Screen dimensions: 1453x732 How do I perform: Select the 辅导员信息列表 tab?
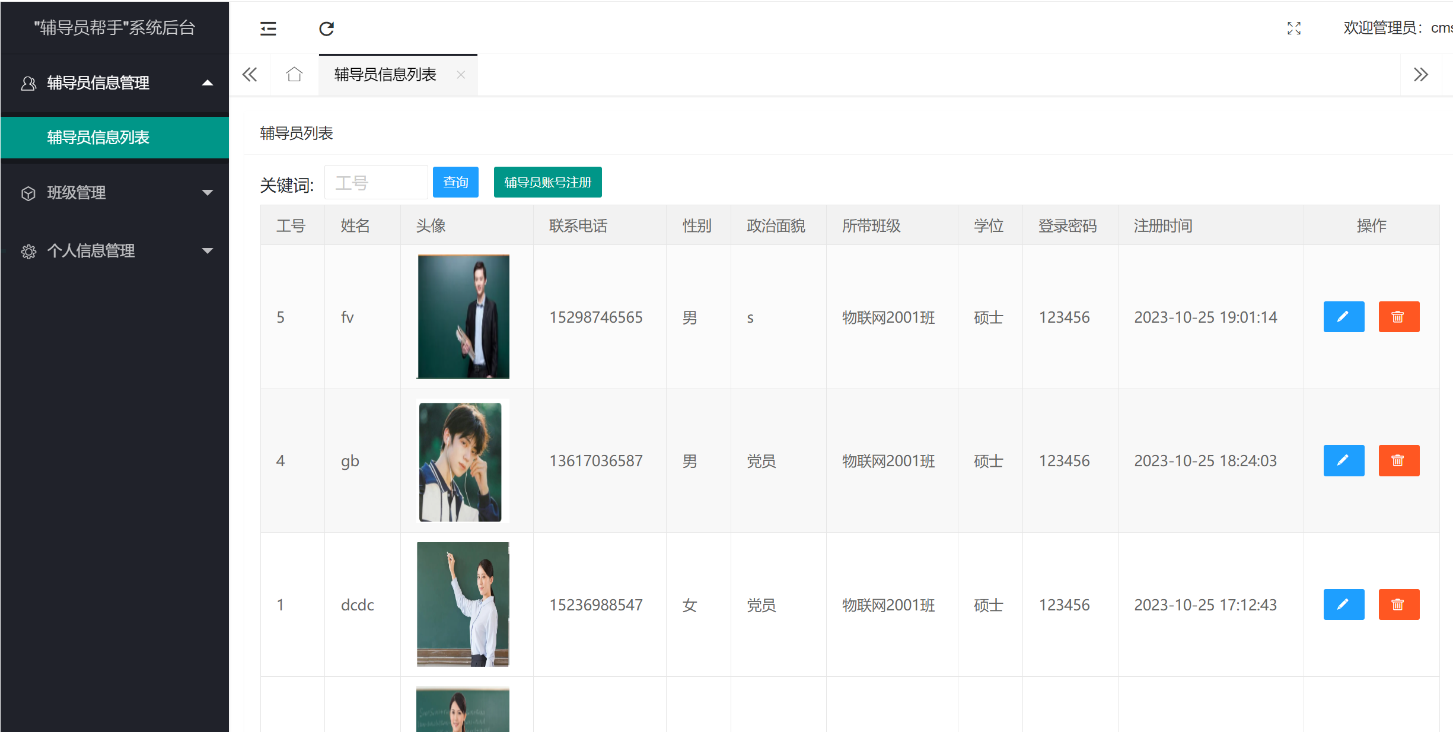385,75
